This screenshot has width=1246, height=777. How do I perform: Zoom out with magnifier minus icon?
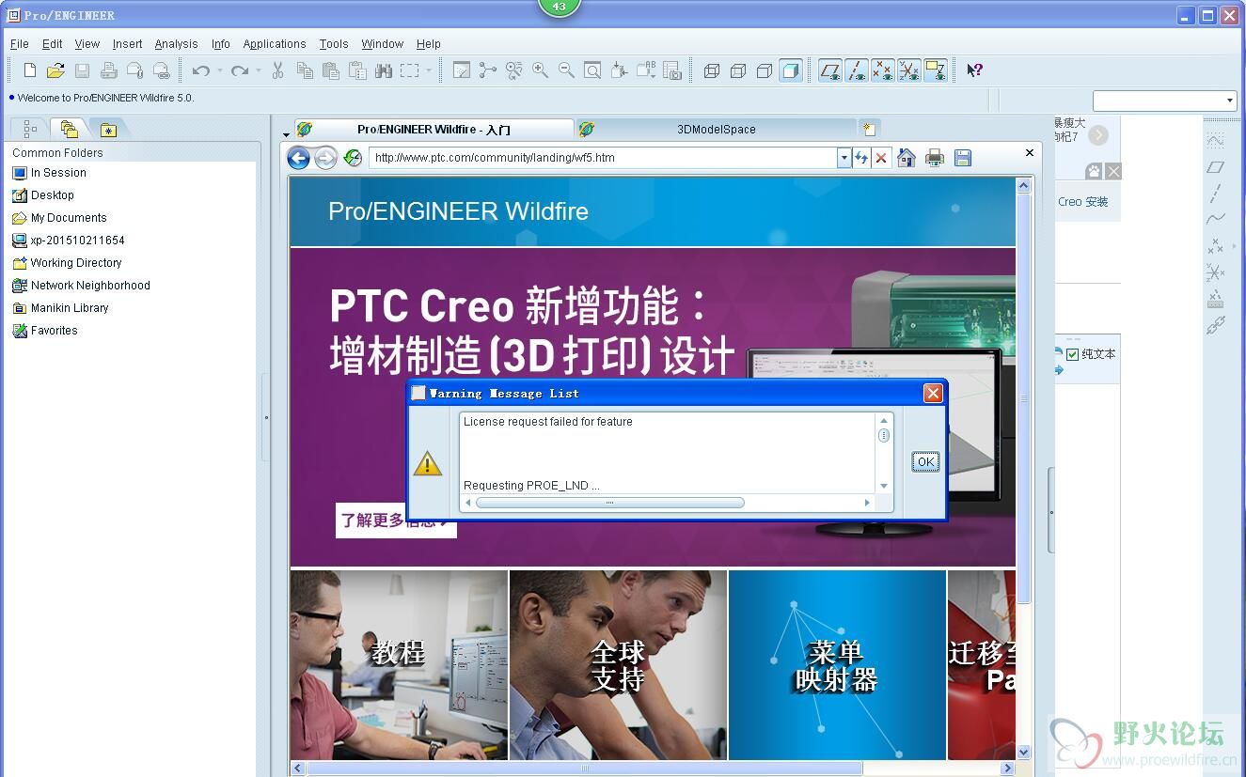click(x=566, y=70)
